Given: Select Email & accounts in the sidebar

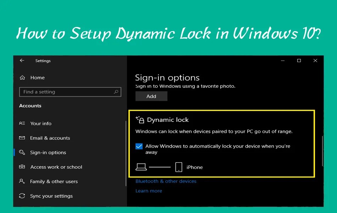Looking at the screenshot, I should point(50,138).
